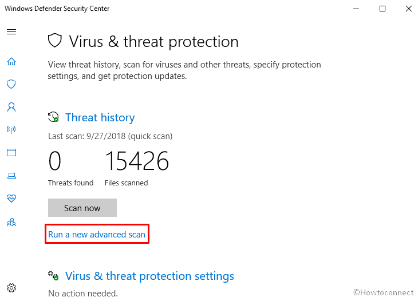Image resolution: width=418 pixels, height=301 pixels.
Task: Open Settings gear icon in the sidebar
Action: [x=11, y=288]
